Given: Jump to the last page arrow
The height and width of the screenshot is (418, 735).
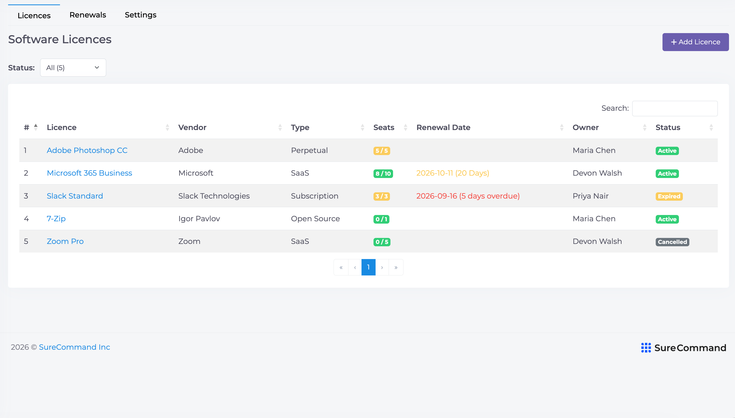Looking at the screenshot, I should click(396, 268).
